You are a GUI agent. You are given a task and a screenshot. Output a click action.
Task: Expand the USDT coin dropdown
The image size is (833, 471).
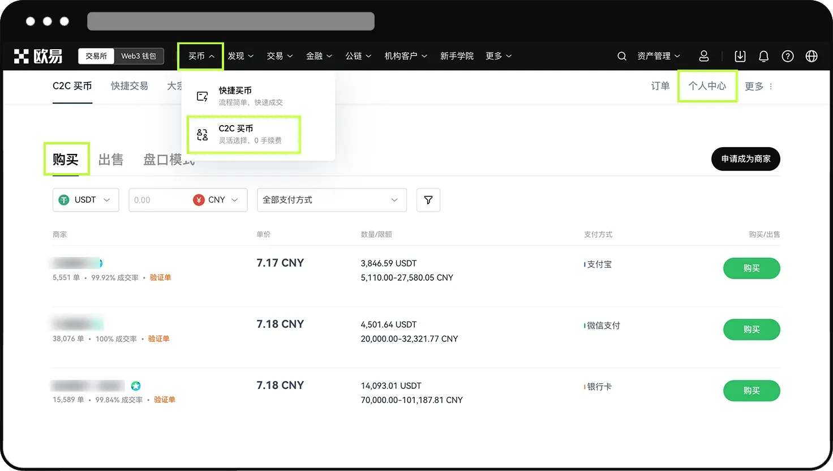[86, 200]
